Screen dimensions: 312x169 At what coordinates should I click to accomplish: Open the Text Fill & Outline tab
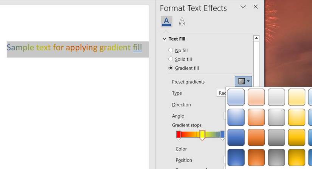click(166, 21)
